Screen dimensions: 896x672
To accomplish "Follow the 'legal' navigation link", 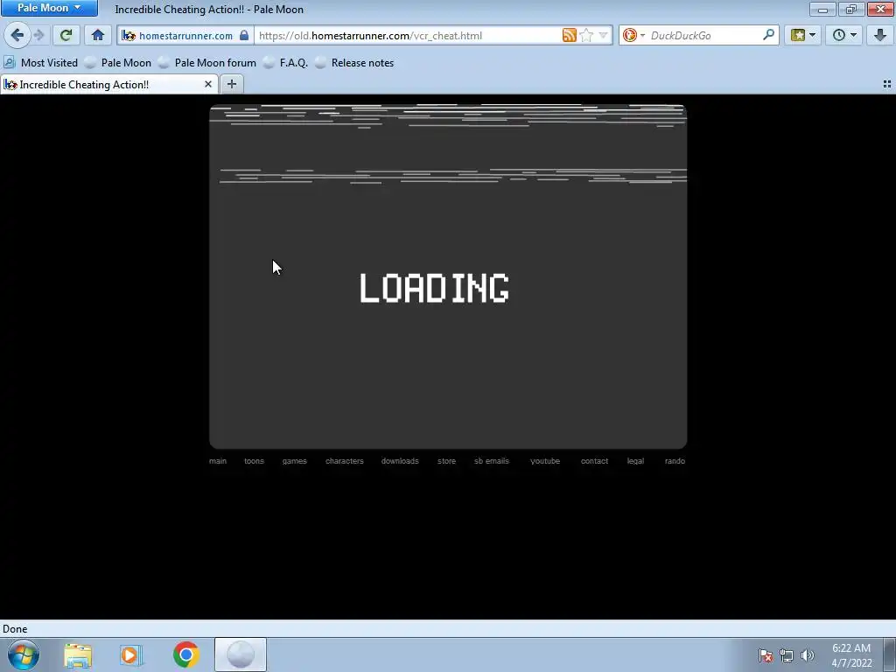I will coord(635,461).
